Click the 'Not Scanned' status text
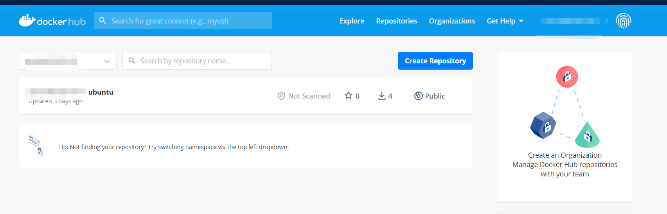This screenshot has height=214, width=667. coord(309,96)
